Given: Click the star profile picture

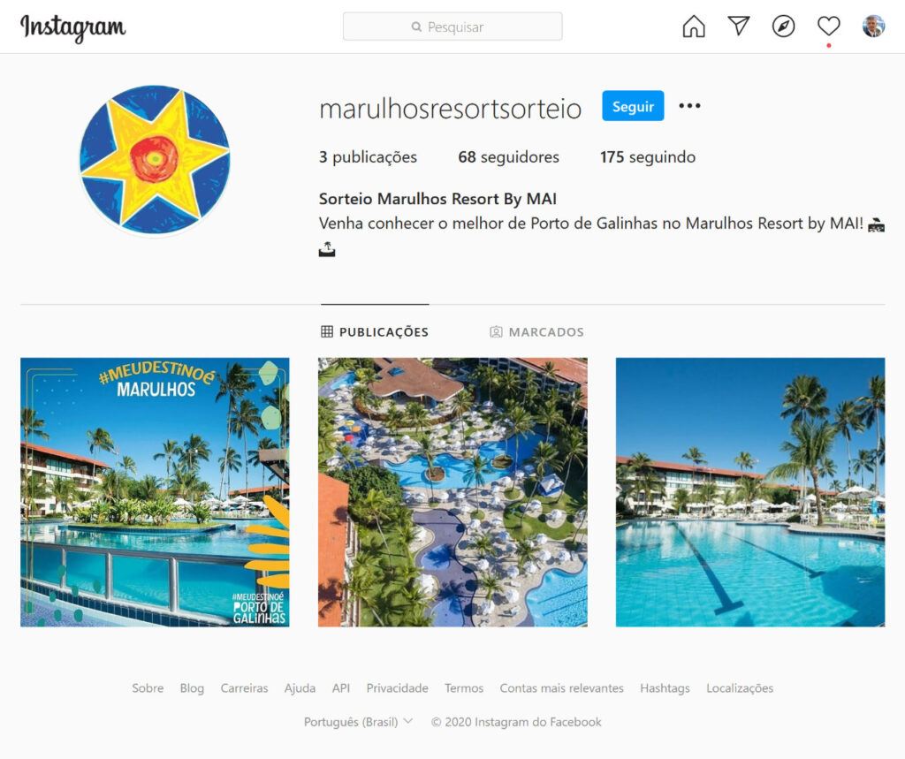Looking at the screenshot, I should pyautogui.click(x=155, y=160).
